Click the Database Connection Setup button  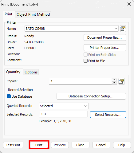[91, 96]
